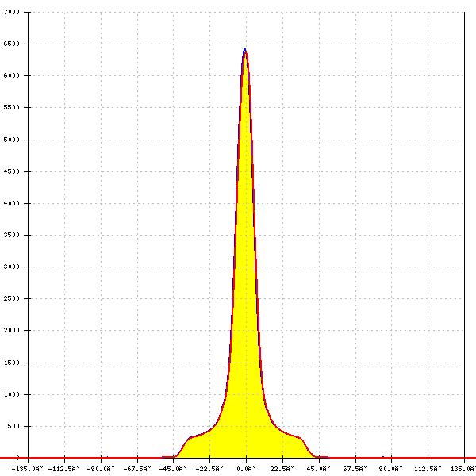Click the -135.0° x-axis label

[27, 469]
